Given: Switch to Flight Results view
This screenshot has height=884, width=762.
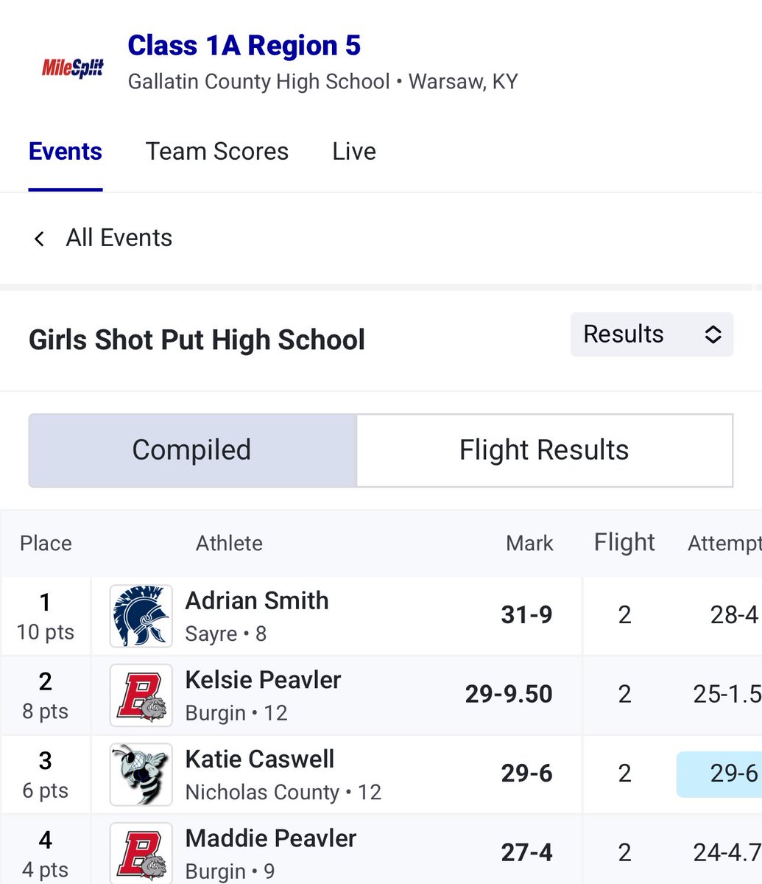Looking at the screenshot, I should pos(545,450).
